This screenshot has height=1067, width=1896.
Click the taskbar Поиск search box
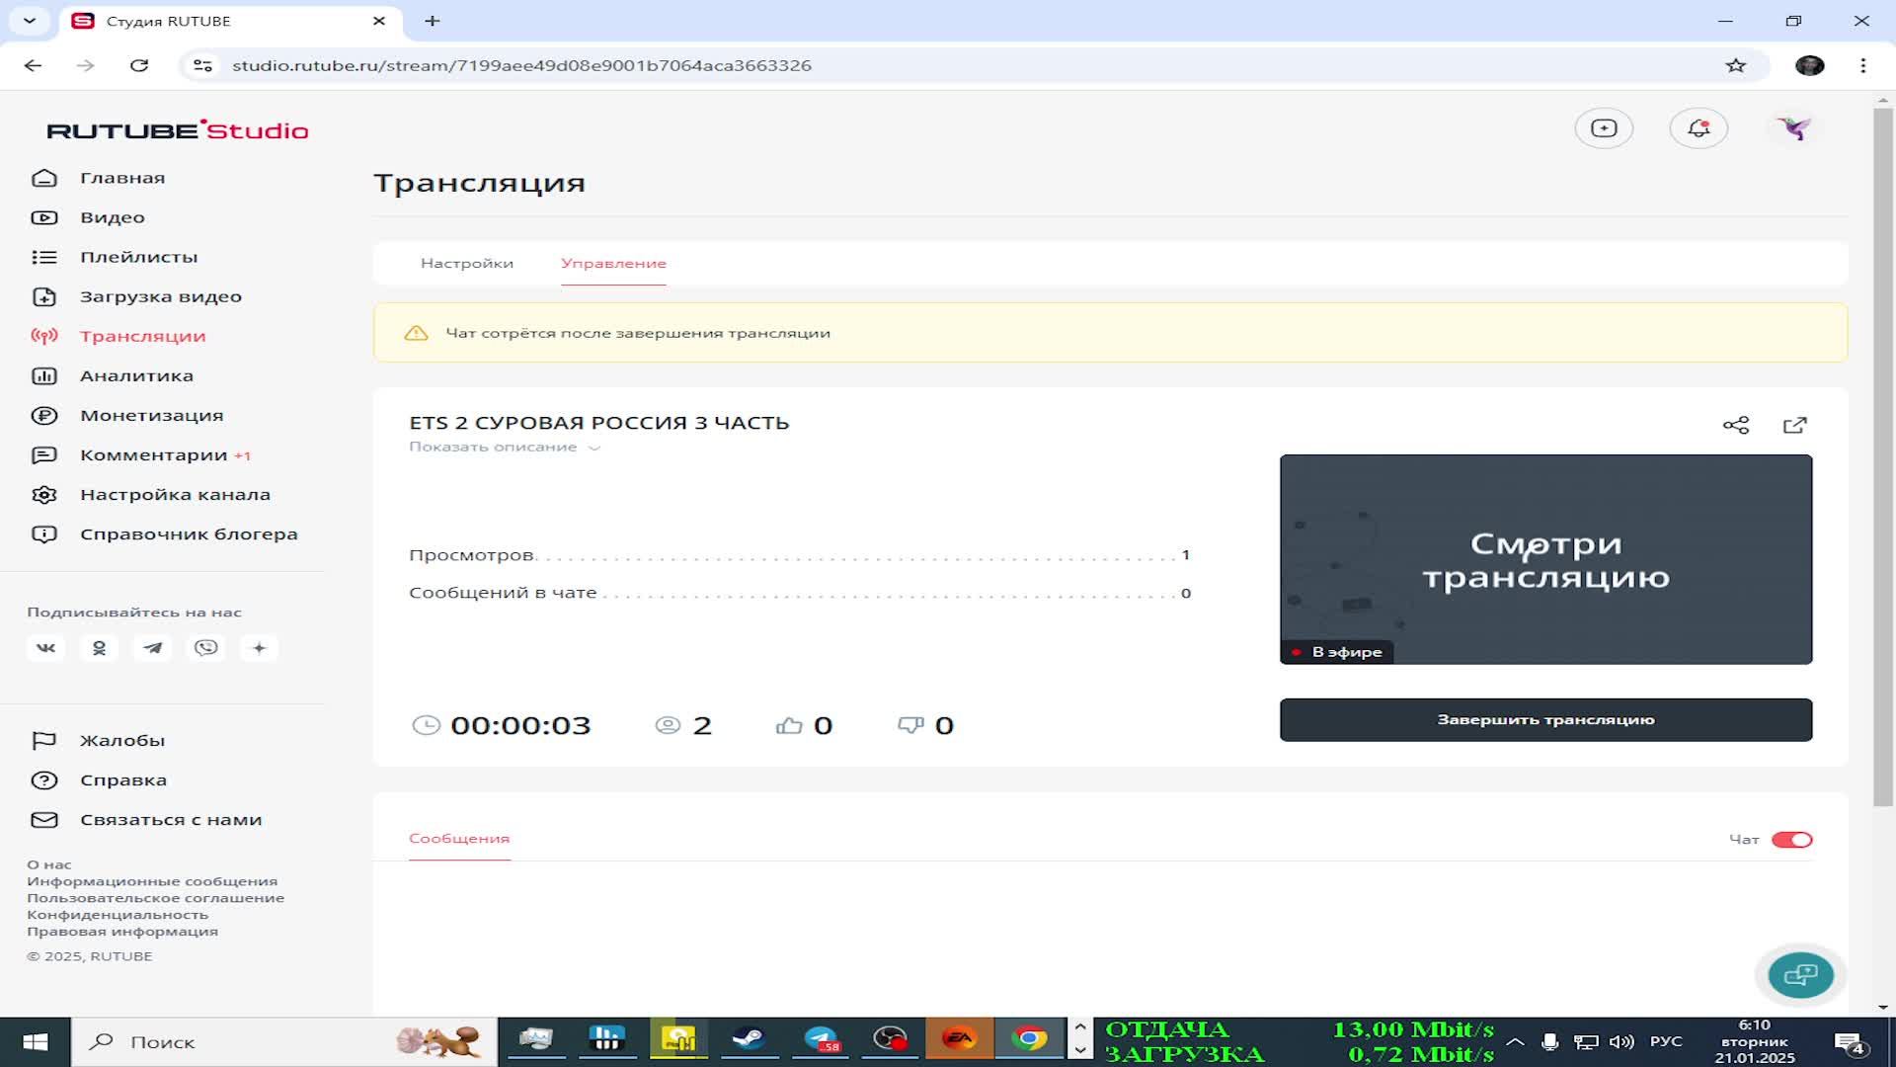coord(283,1041)
